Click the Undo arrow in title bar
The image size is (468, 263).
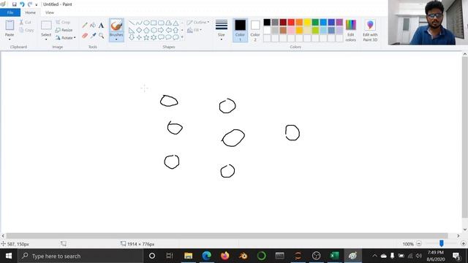click(22, 4)
